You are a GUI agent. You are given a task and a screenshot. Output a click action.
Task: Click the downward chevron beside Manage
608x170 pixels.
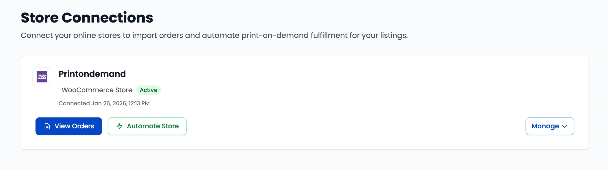coord(564,126)
